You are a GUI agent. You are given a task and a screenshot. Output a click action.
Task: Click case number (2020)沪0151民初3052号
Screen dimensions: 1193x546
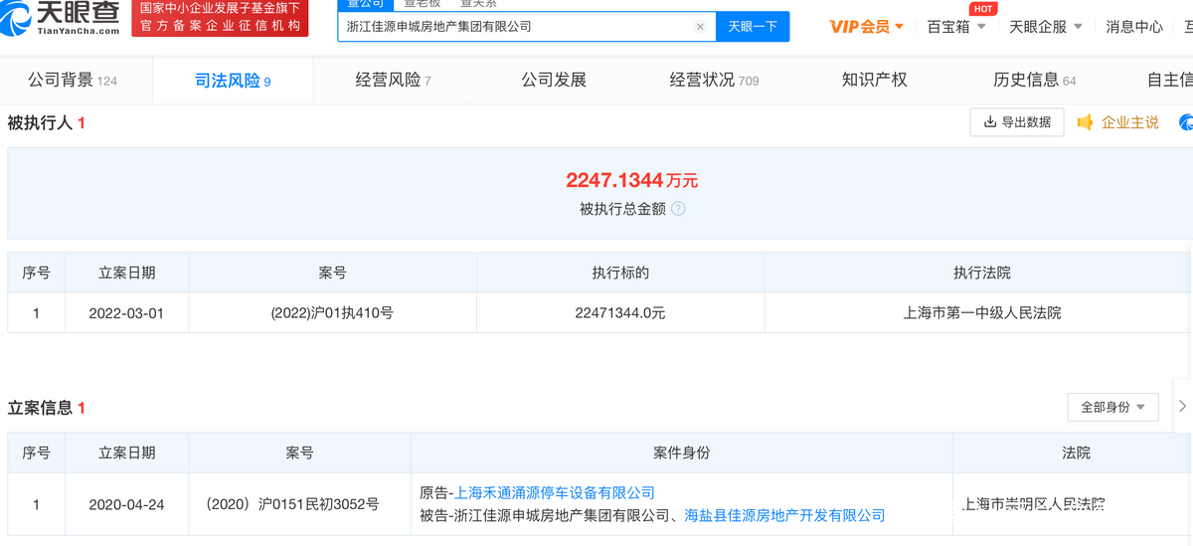tap(291, 504)
